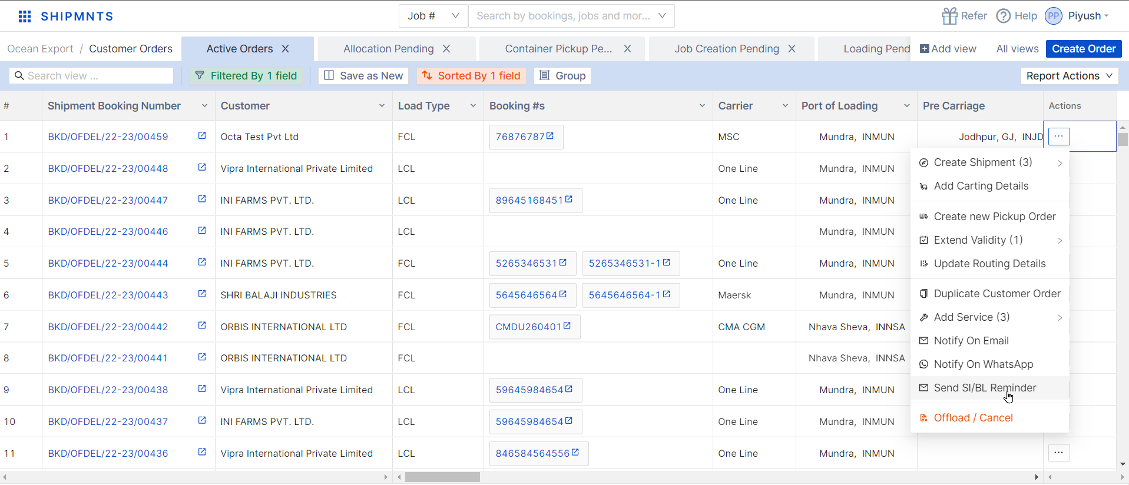The width and height of the screenshot is (1129, 485).
Task: Click Sorted By 1 field button
Action: 471,76
